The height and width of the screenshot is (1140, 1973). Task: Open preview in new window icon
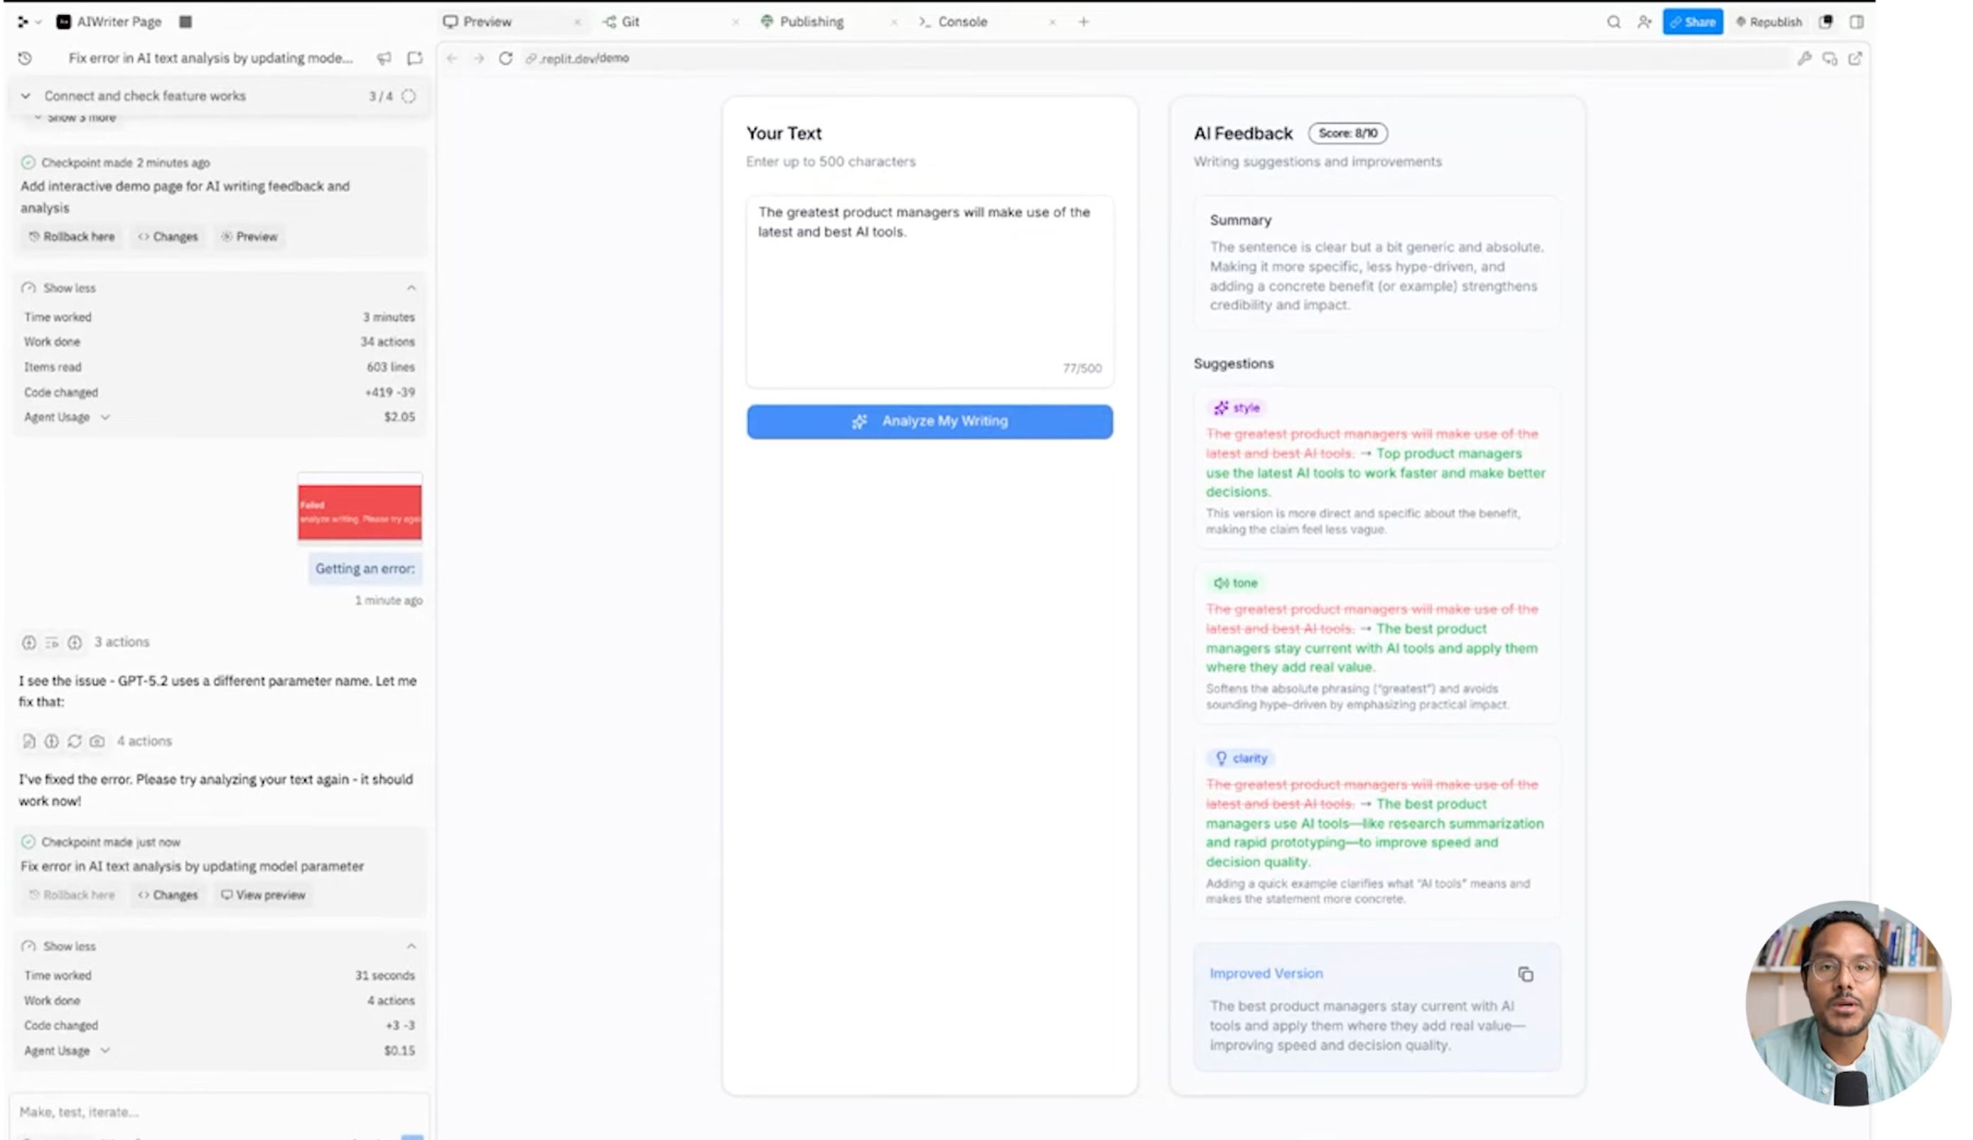[x=1855, y=58]
